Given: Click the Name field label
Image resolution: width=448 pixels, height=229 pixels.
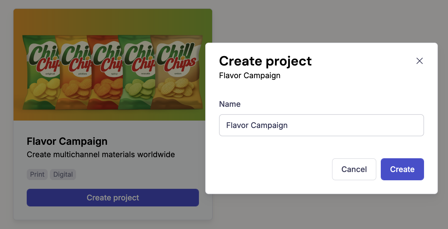Looking at the screenshot, I should (230, 104).
